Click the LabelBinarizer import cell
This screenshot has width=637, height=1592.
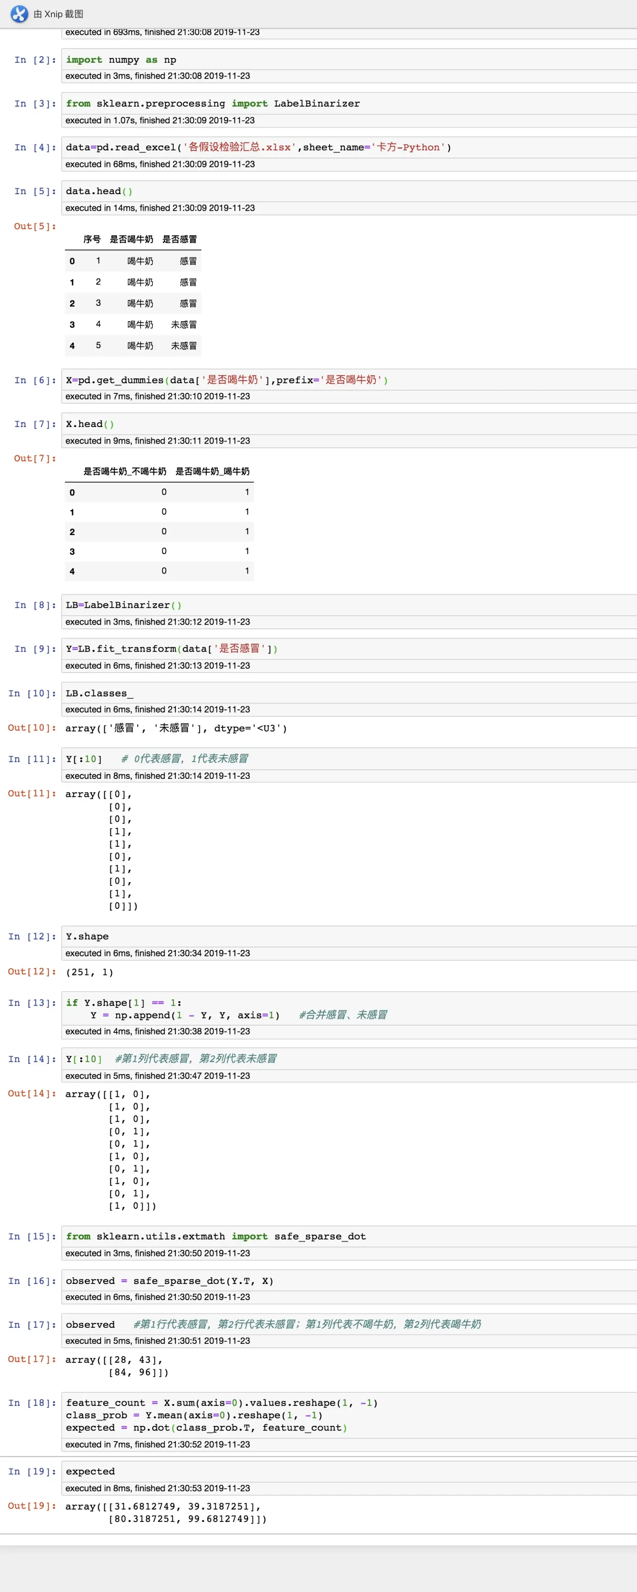point(349,104)
